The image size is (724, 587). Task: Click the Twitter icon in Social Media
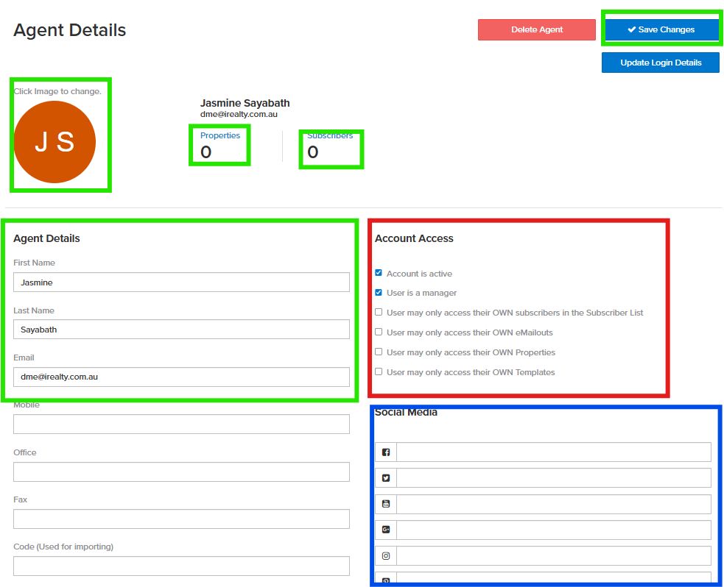(x=386, y=478)
